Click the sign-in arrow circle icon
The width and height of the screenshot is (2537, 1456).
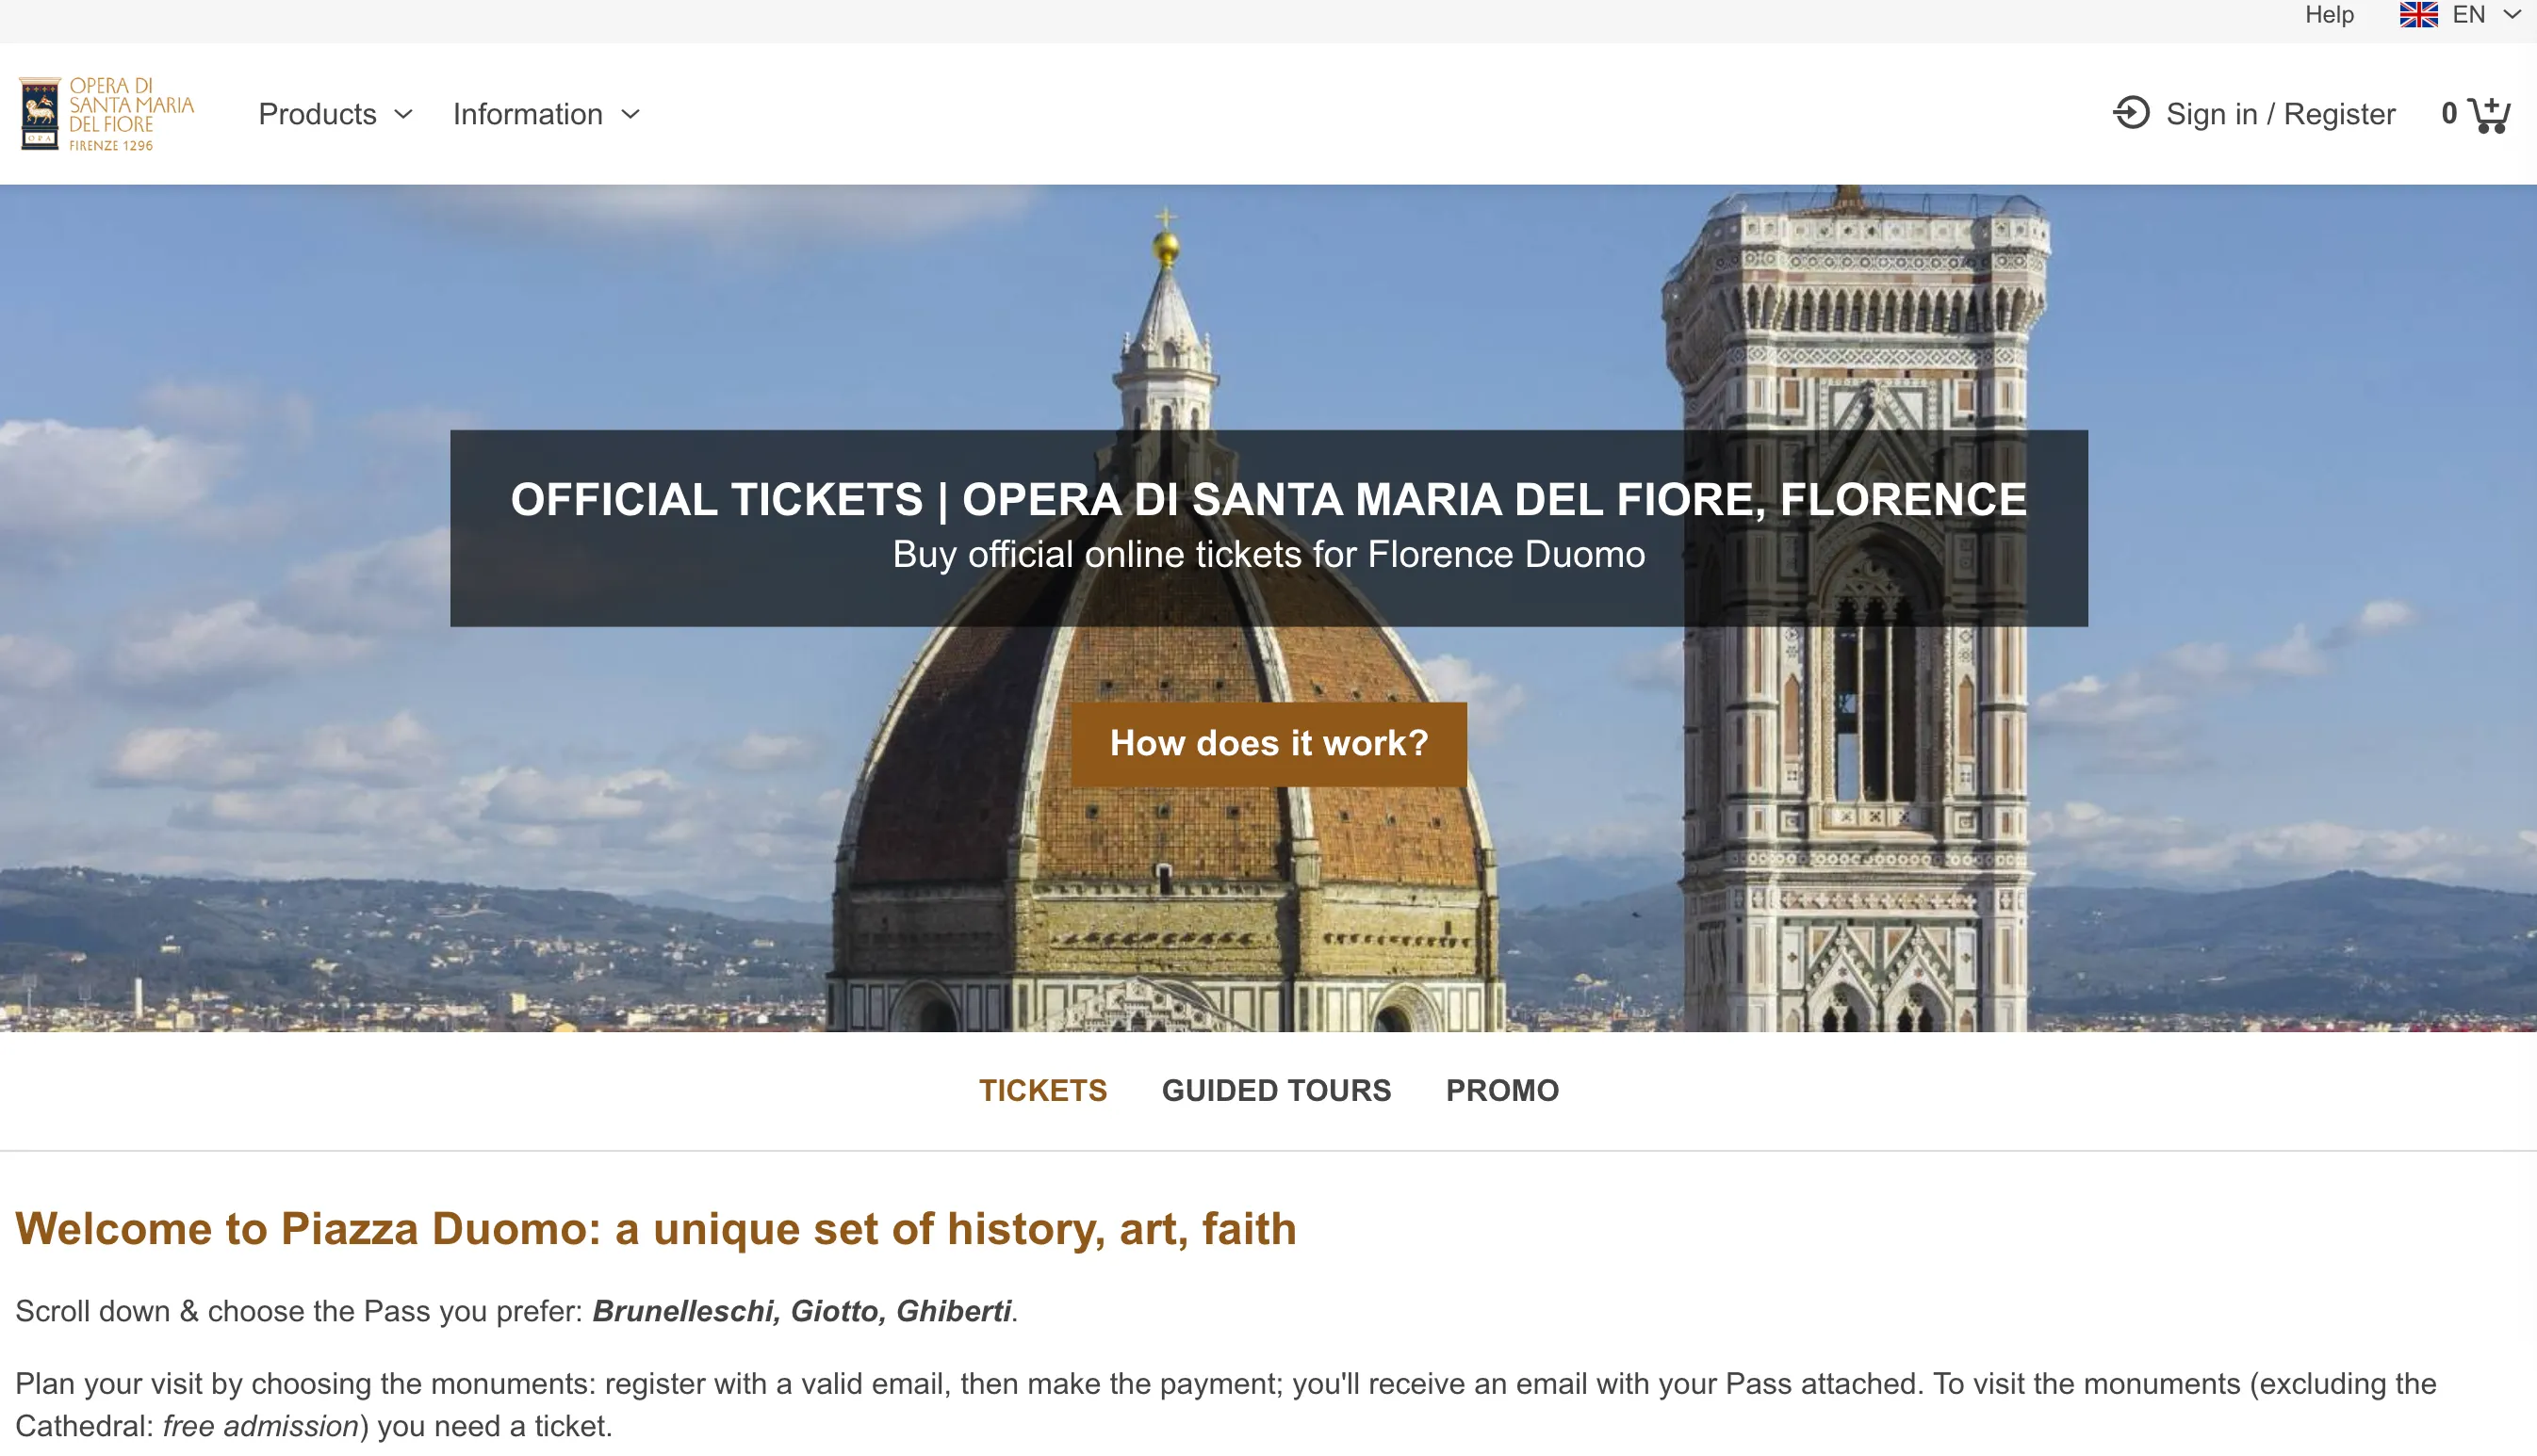(2131, 113)
